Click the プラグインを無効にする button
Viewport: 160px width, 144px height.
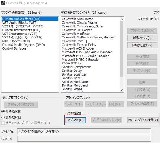[21, 105]
